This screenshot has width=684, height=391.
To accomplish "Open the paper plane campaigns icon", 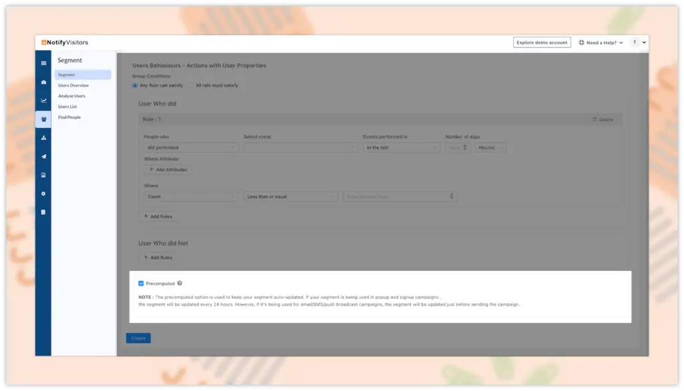I will click(x=43, y=157).
